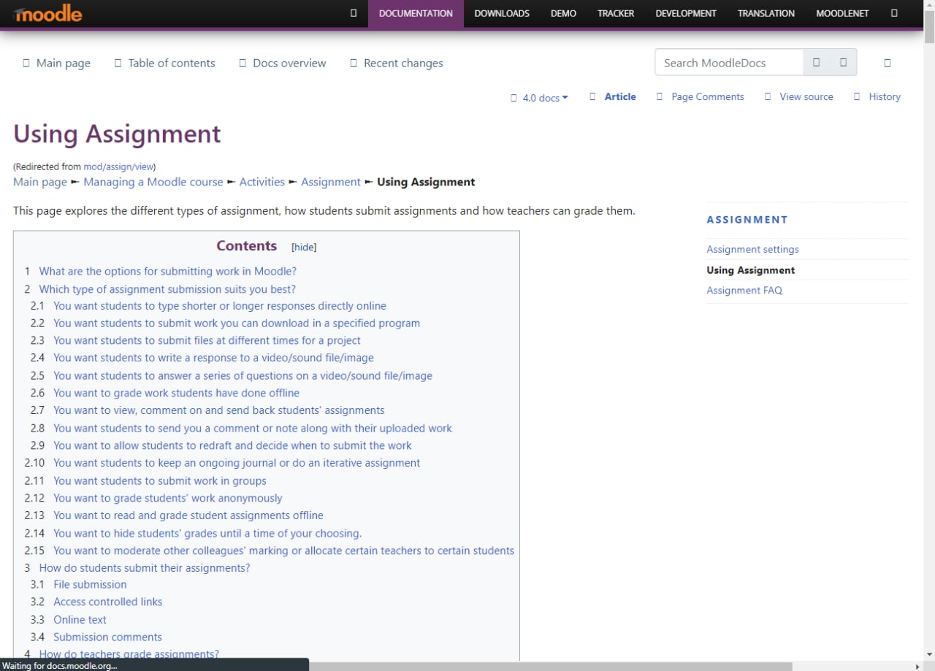Click the second search button beside Search MoodleDocs

843,63
